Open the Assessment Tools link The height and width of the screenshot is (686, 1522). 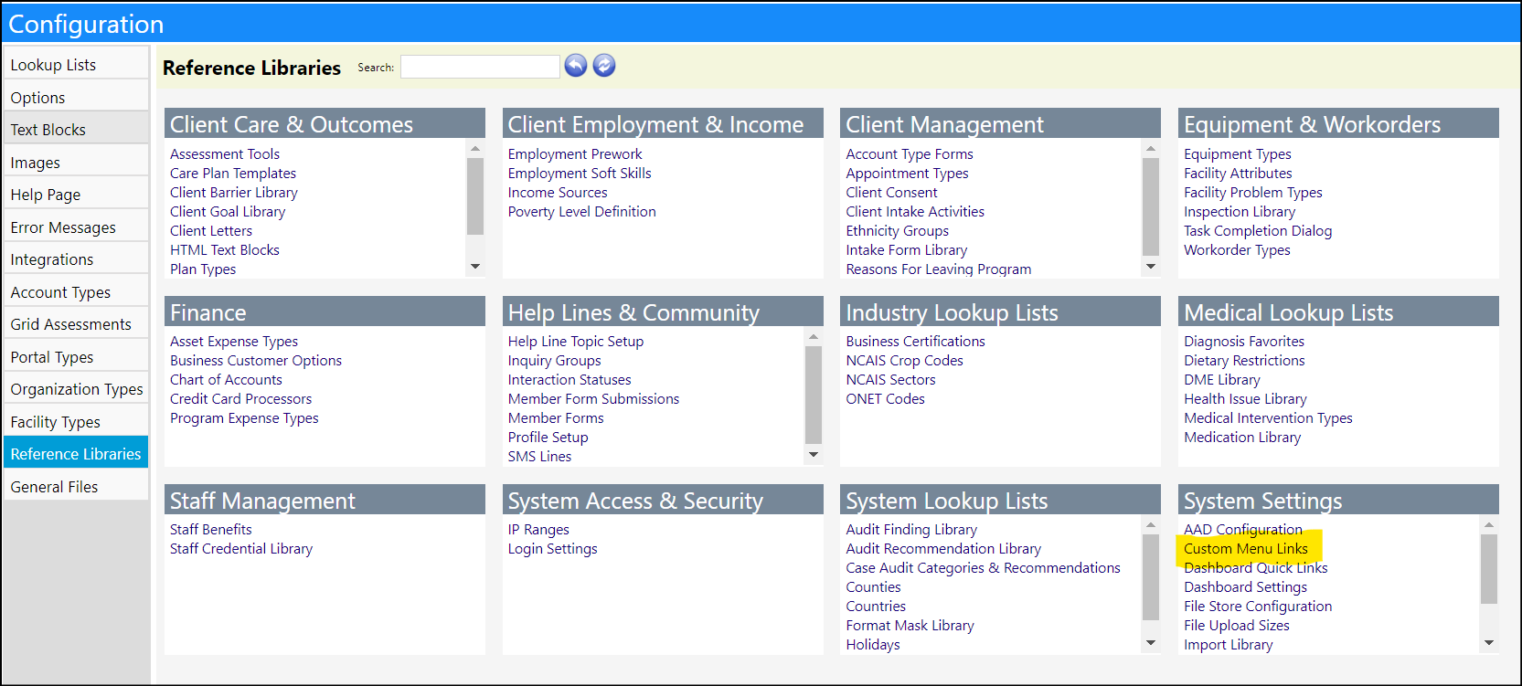point(225,154)
